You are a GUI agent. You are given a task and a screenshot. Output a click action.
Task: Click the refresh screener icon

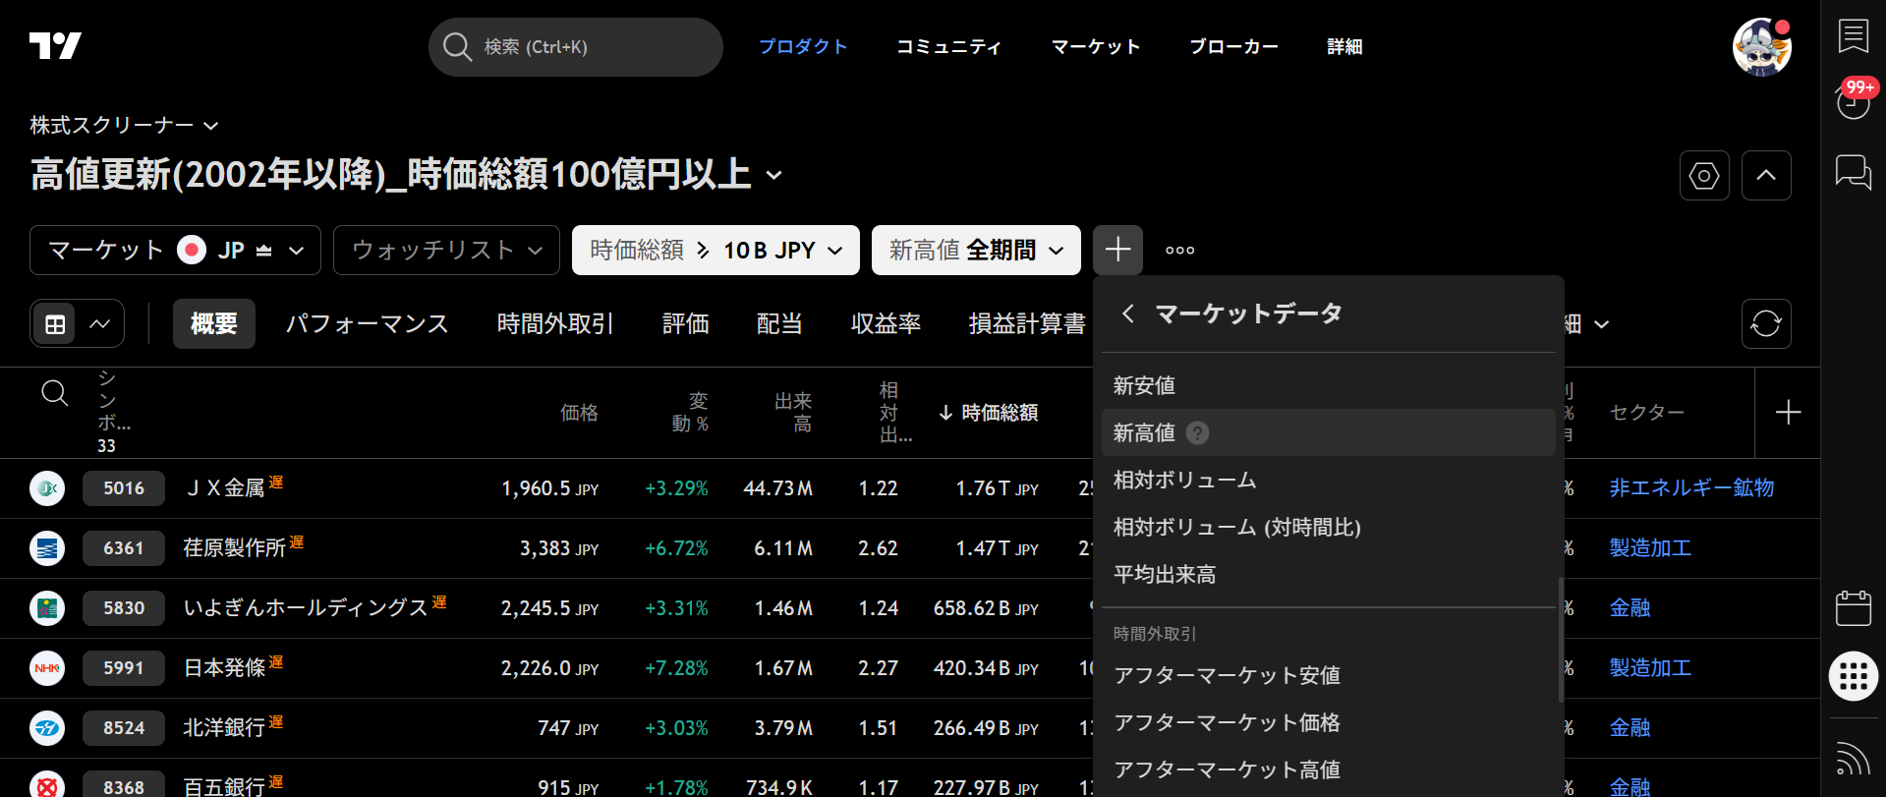[1765, 323]
